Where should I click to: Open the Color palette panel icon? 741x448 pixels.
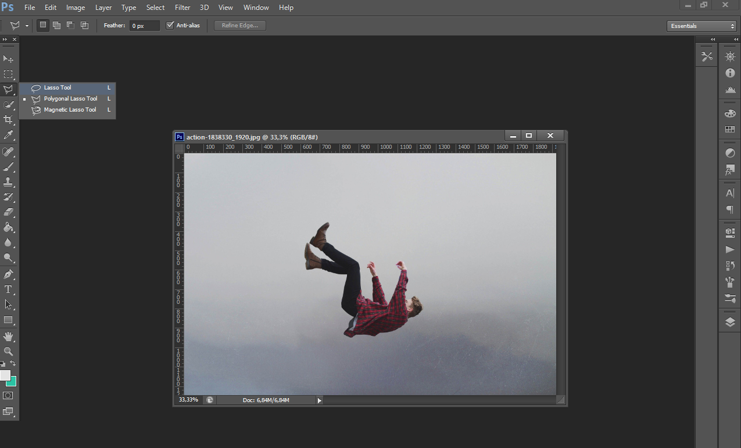730,114
